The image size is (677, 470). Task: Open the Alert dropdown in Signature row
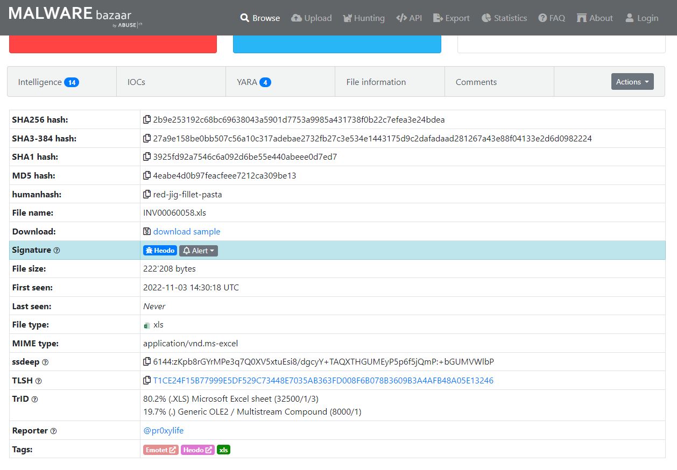(199, 251)
